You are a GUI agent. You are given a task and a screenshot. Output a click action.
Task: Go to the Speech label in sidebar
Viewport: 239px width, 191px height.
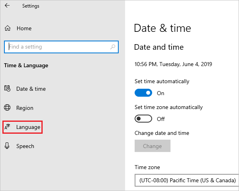click(x=25, y=146)
